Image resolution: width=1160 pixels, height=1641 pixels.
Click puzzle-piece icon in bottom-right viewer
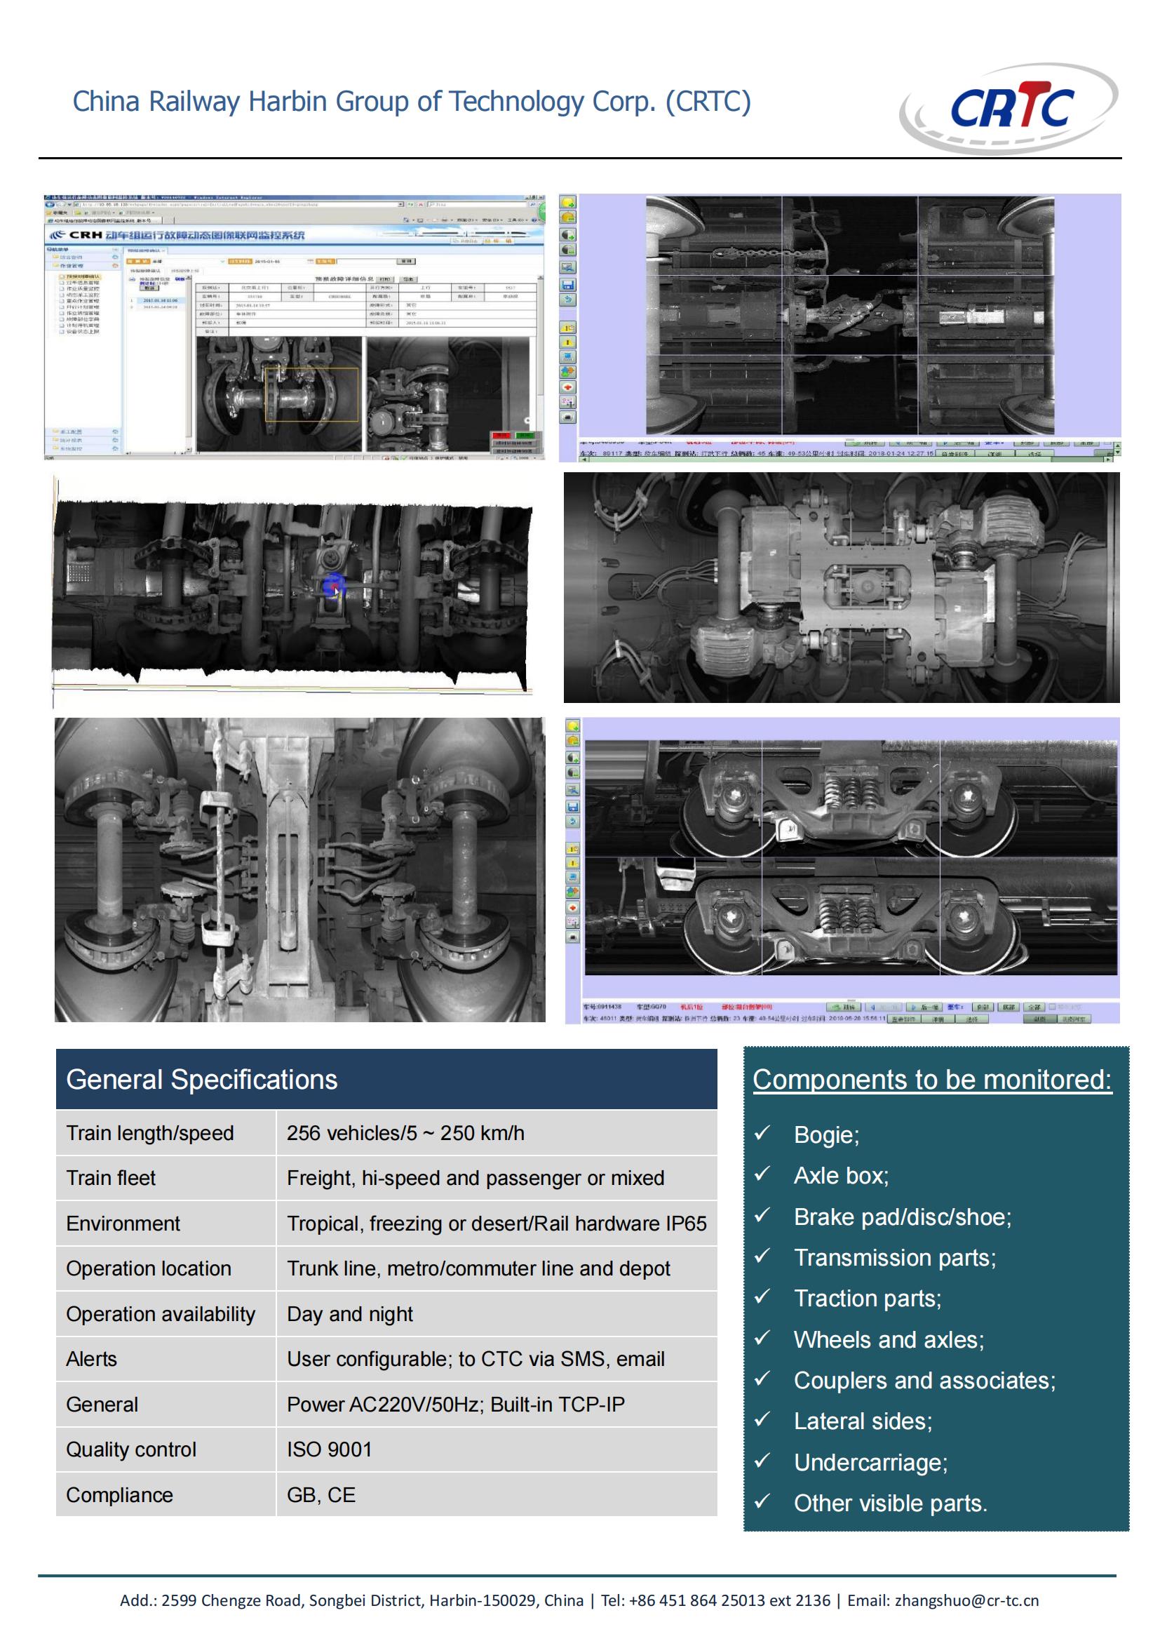click(x=573, y=892)
